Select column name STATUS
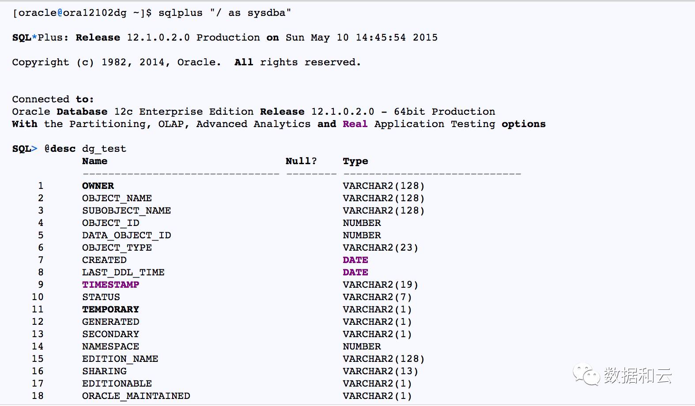This screenshot has height=406, width=695. pyautogui.click(x=101, y=297)
